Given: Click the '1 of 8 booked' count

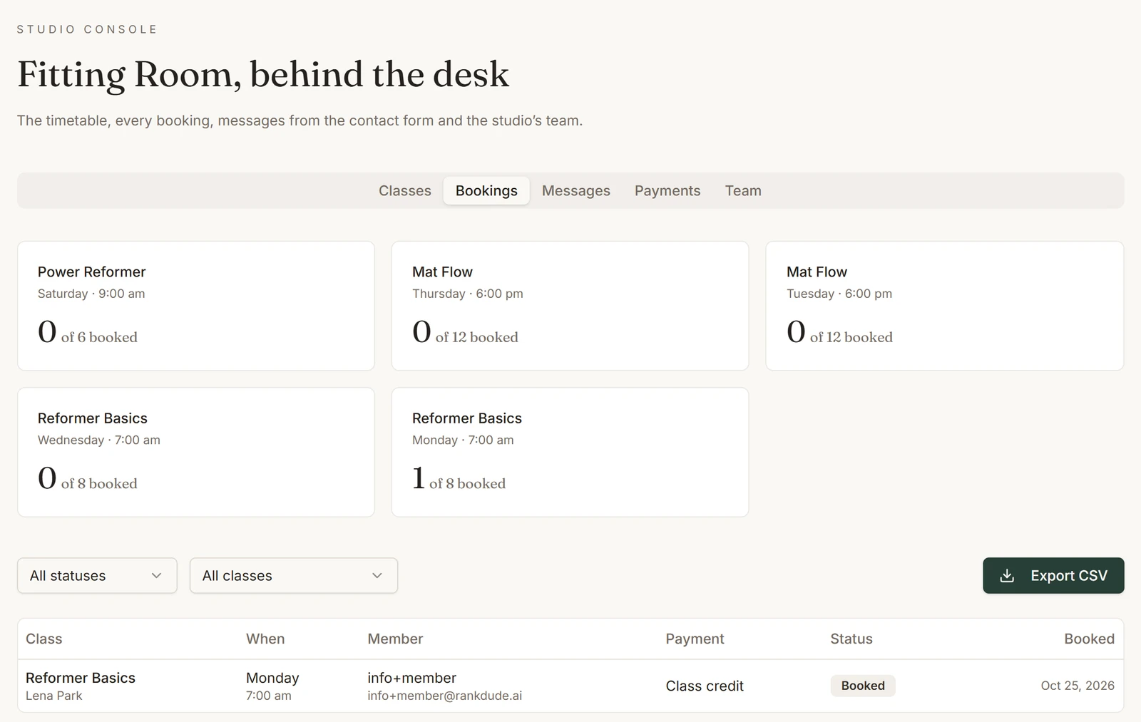Looking at the screenshot, I should pos(459,478).
